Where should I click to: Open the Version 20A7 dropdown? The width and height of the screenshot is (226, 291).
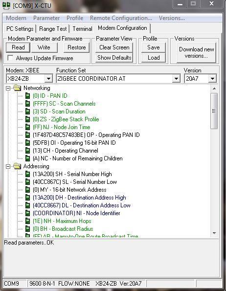tap(212, 79)
